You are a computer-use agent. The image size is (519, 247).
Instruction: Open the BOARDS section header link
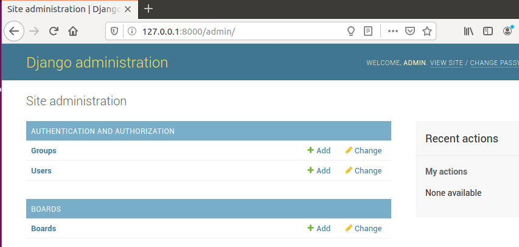(46, 209)
